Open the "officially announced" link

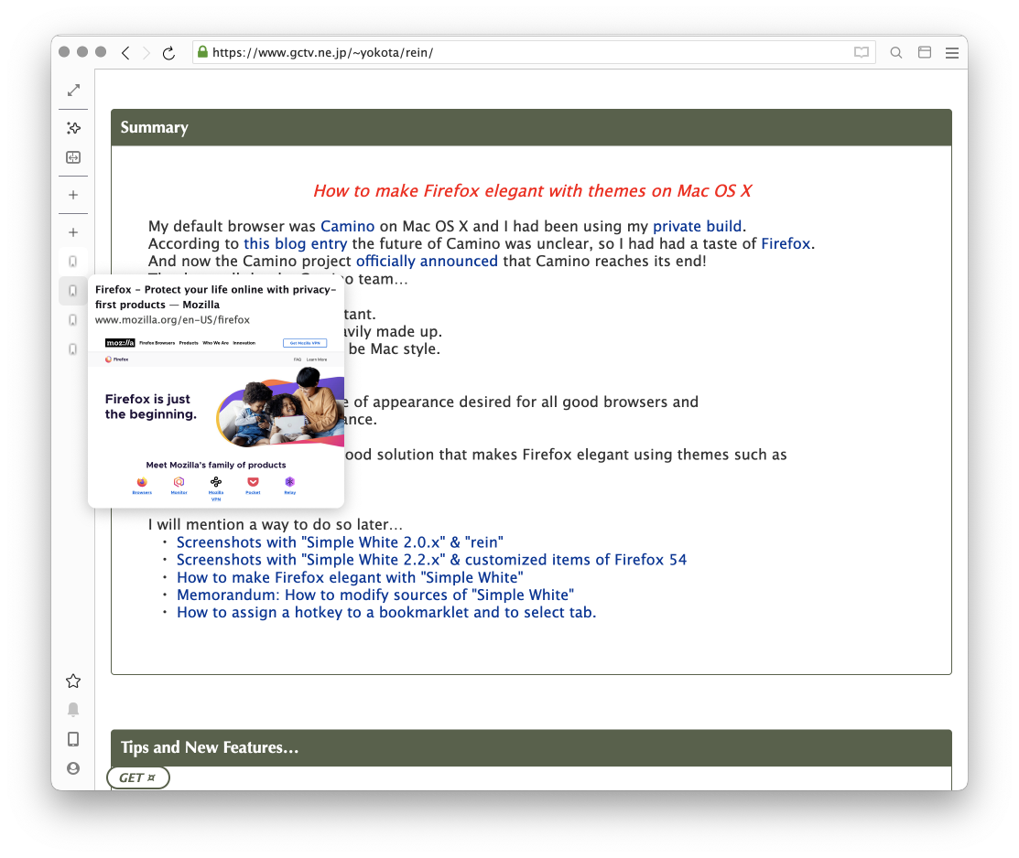(427, 262)
